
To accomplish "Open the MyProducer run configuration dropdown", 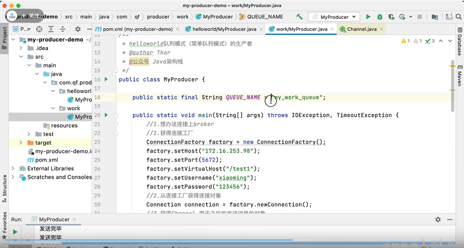I will [x=334, y=17].
